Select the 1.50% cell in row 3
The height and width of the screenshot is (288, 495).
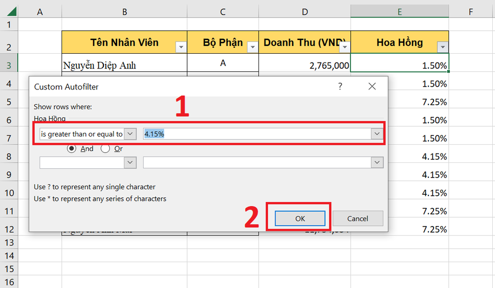coord(400,63)
